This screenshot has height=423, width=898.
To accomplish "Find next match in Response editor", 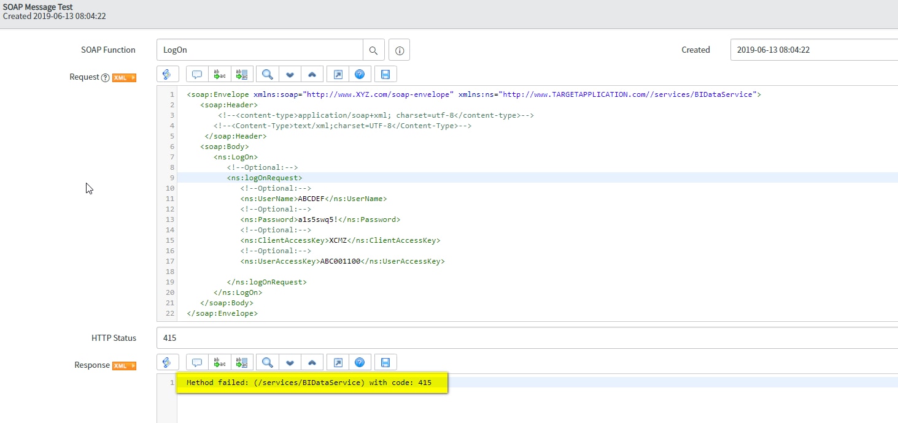I will [x=290, y=362].
